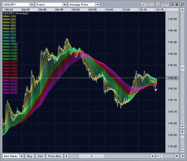Select the WMA (100) legend entry
This screenshot has height=161, width=187.
tap(10, 44)
